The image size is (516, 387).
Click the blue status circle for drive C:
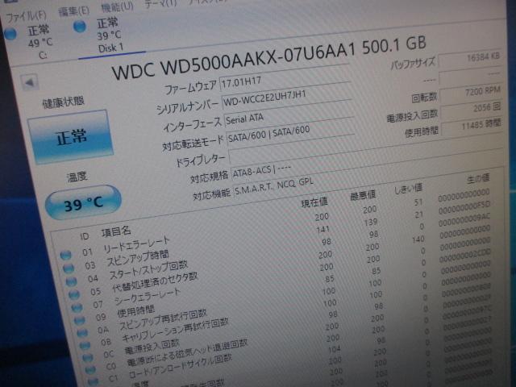[x=10, y=34]
